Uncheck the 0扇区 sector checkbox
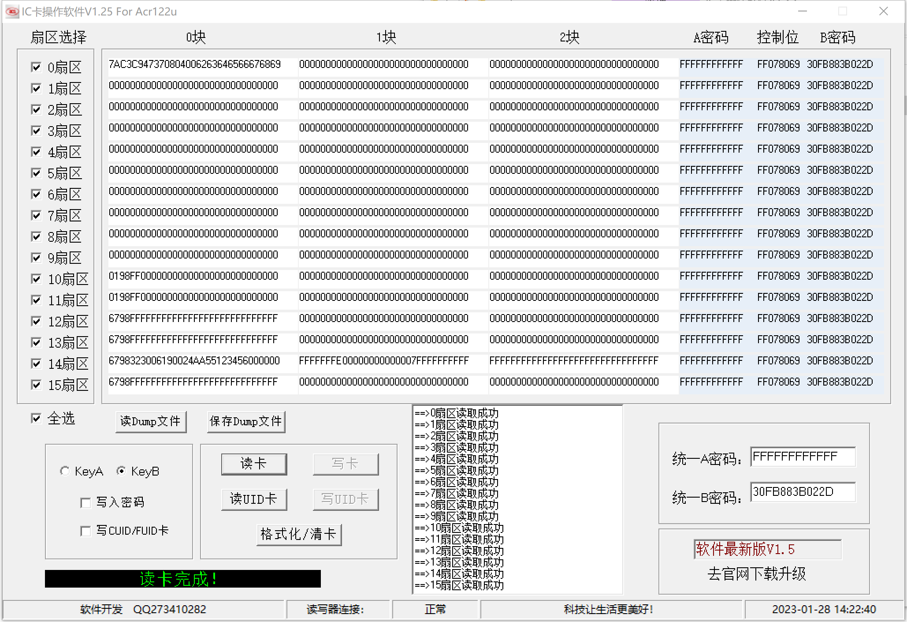 click(37, 67)
